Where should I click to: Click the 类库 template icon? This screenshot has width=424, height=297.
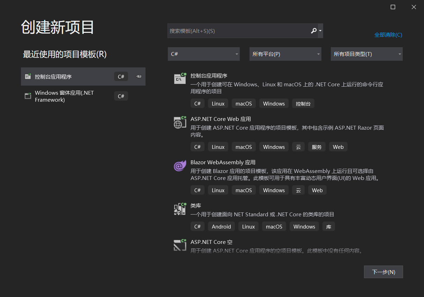(x=180, y=209)
